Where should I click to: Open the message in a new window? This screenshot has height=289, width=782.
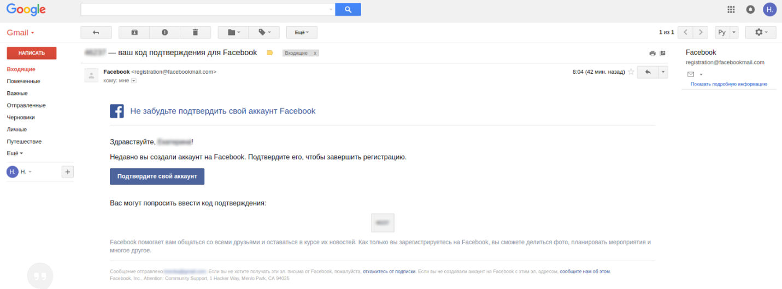click(663, 54)
